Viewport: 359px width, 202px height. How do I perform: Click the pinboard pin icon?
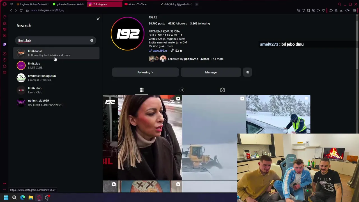click(303, 10)
